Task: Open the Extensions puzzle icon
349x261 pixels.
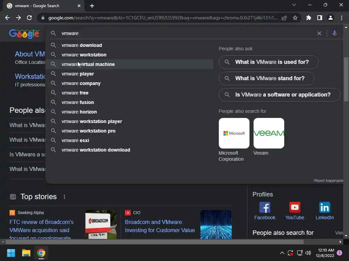Action: [309, 18]
